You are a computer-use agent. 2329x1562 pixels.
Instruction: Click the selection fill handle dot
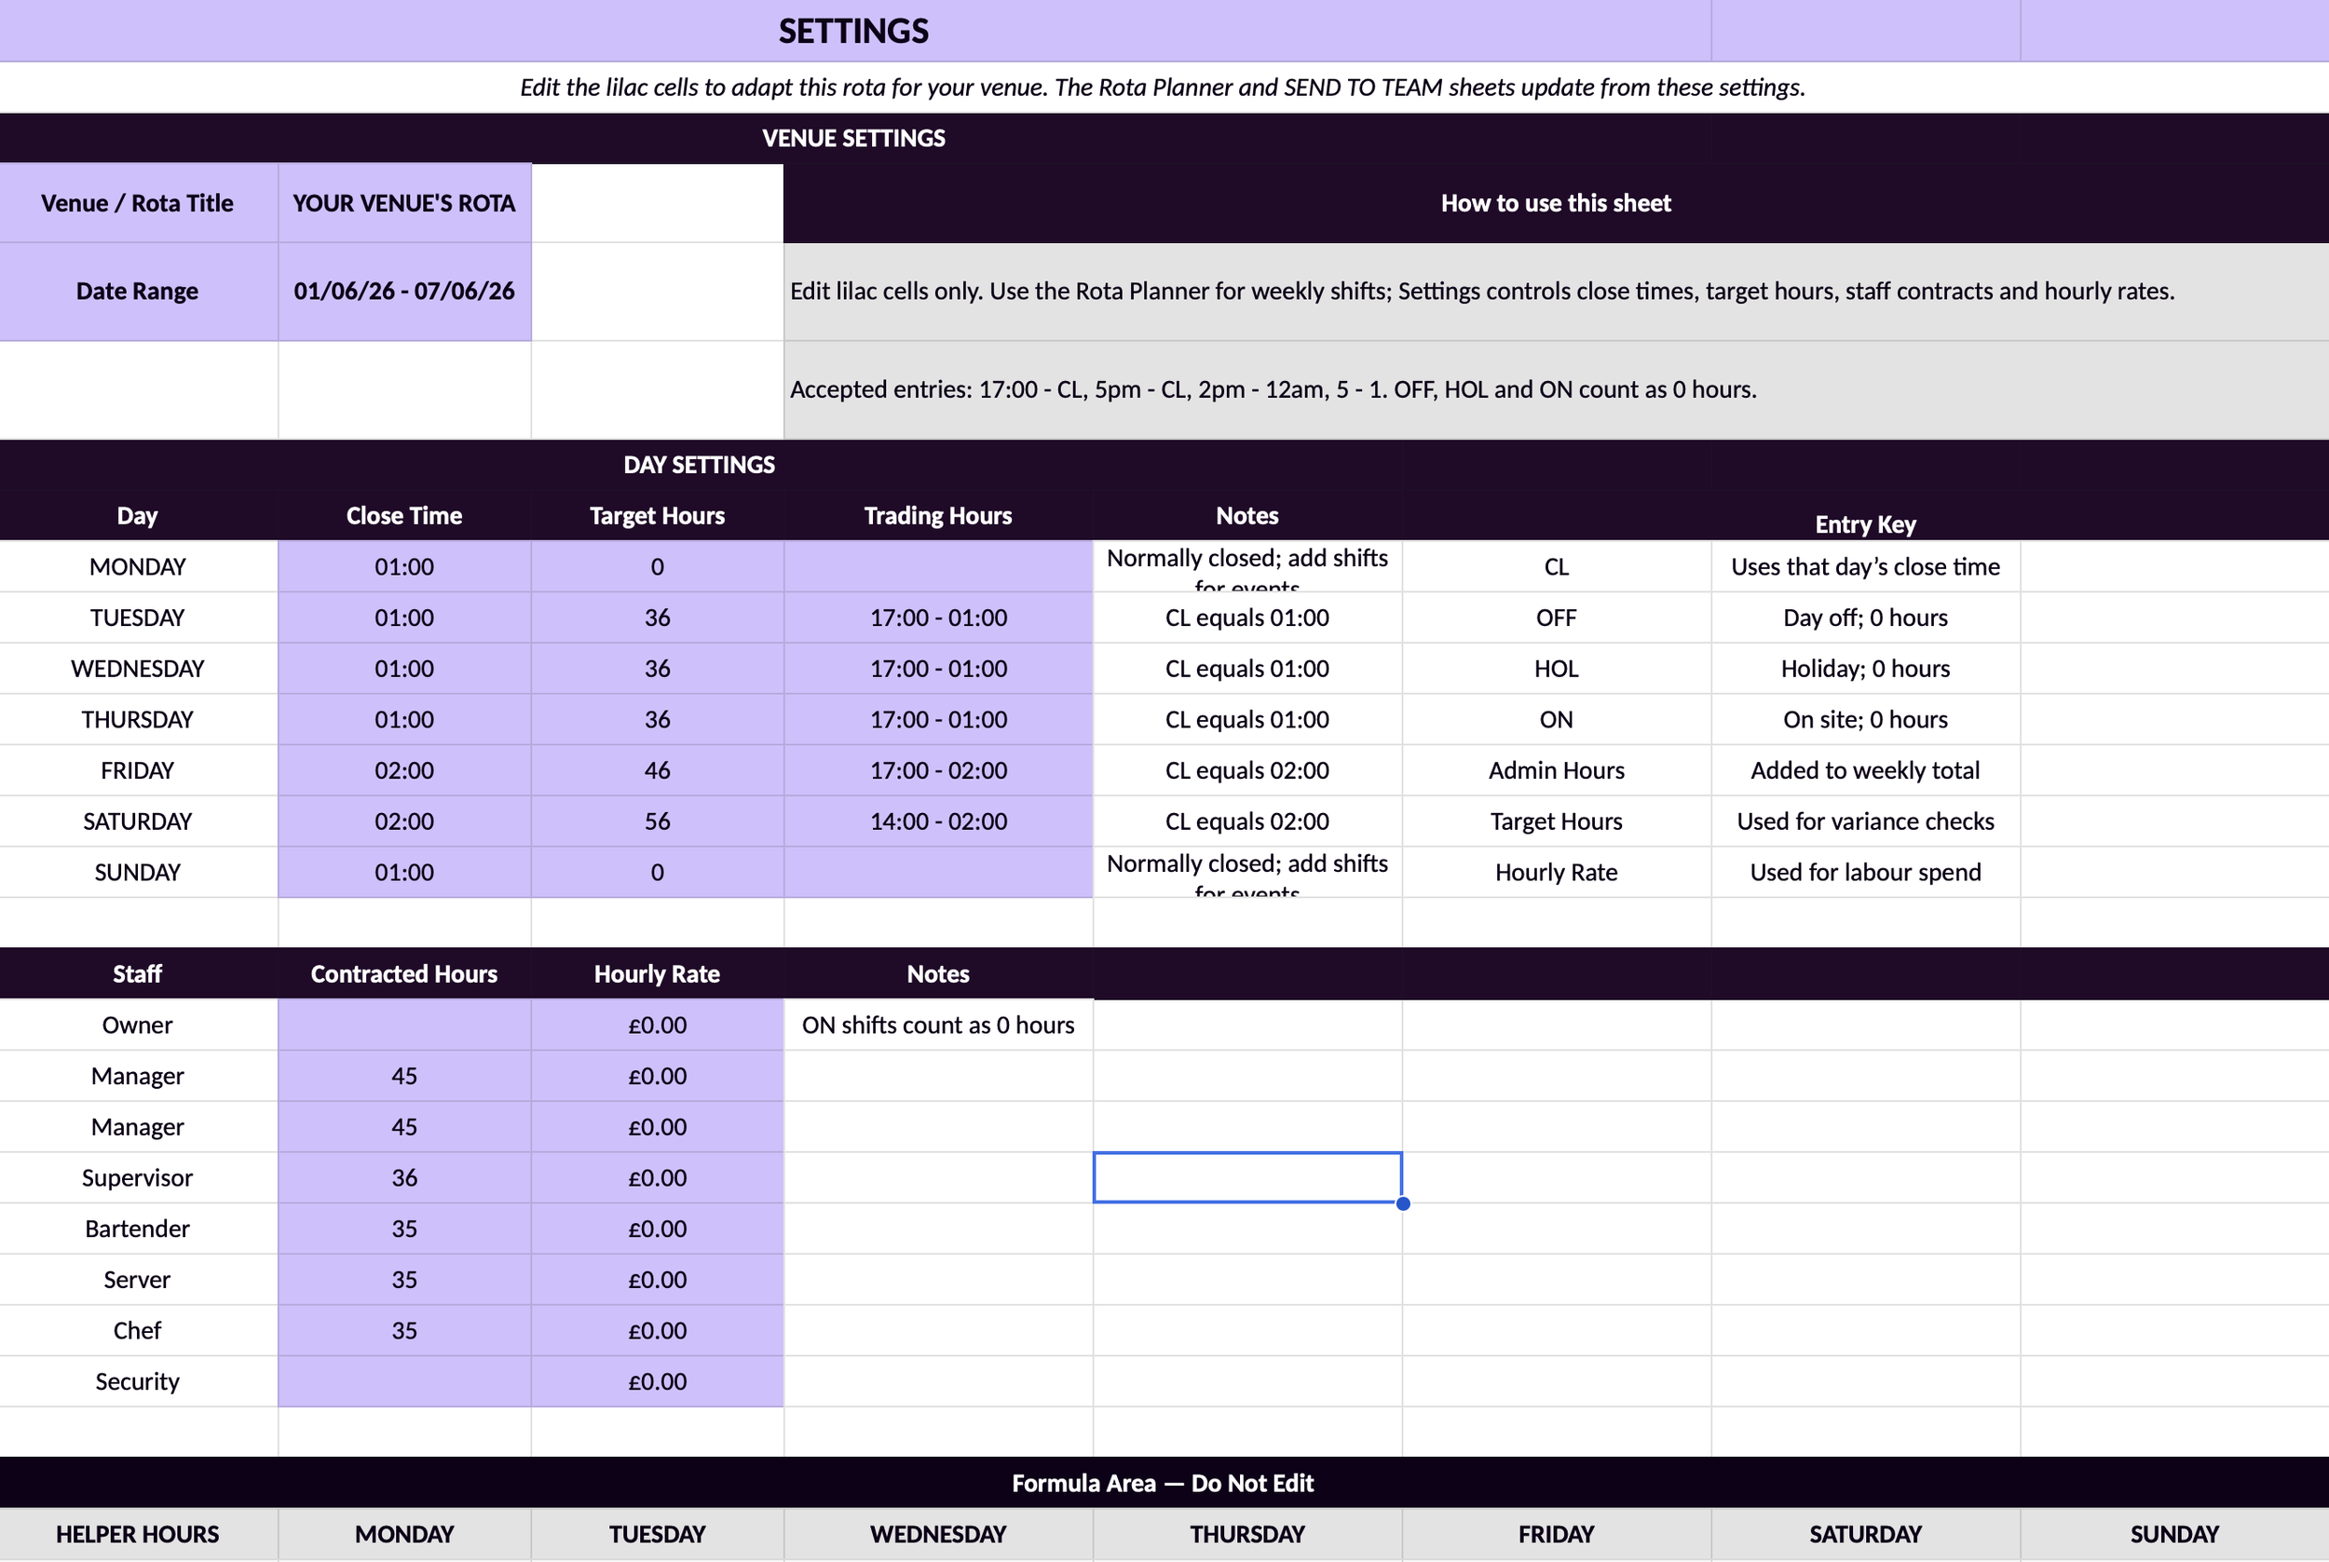pos(1403,1203)
